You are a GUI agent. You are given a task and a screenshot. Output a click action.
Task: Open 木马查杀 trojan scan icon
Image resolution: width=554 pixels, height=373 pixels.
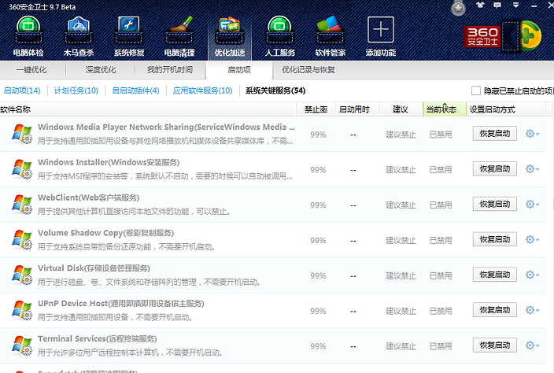(79, 36)
